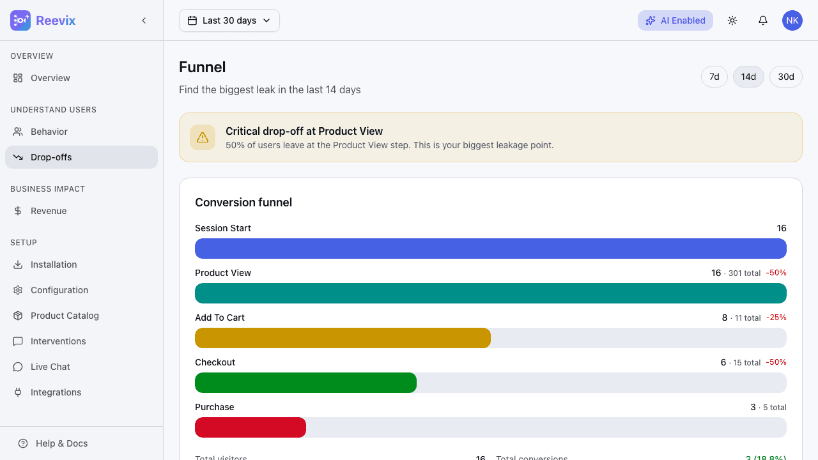Open the Last 30 days date dropdown
Image resolution: width=818 pixels, height=460 pixels.
(229, 20)
